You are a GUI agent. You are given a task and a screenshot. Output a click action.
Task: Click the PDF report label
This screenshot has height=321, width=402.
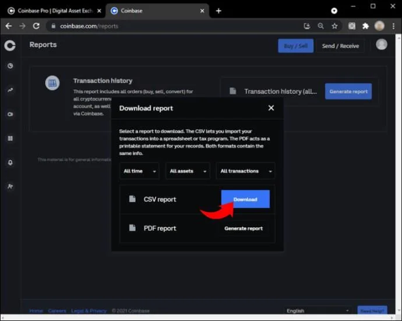pyautogui.click(x=160, y=228)
